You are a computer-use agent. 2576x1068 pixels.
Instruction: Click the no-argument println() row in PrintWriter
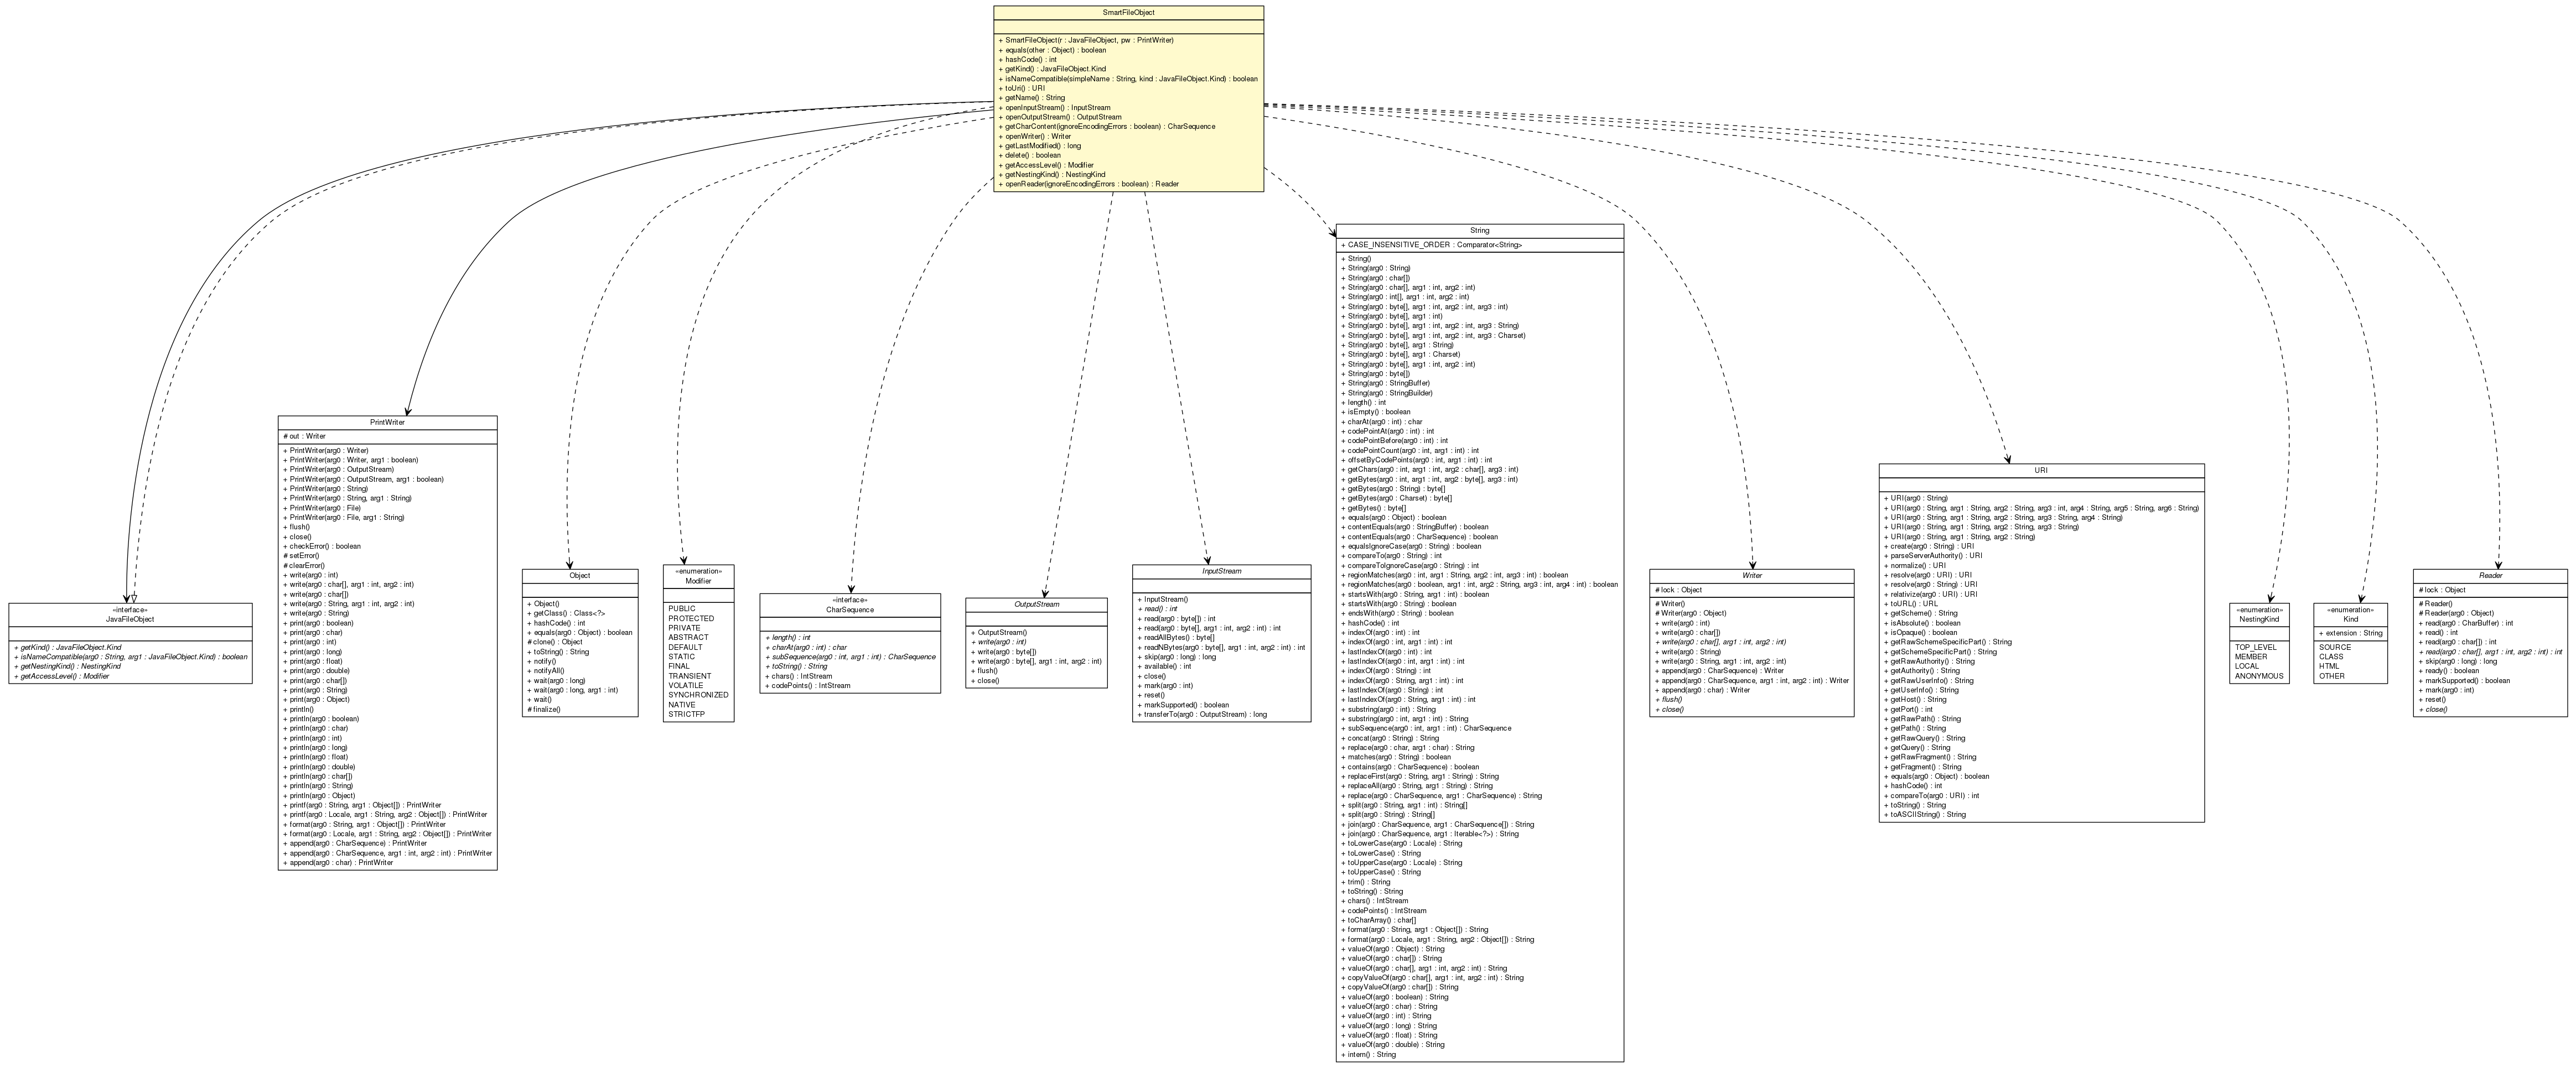(298, 710)
